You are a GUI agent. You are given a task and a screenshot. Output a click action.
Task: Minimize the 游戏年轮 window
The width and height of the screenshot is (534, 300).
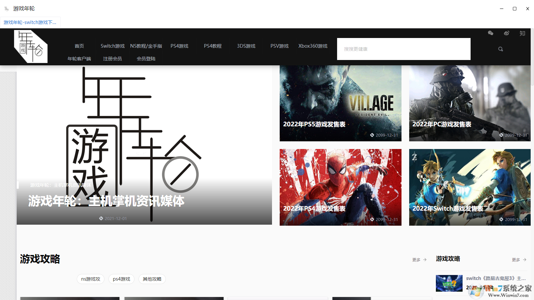pos(502,9)
